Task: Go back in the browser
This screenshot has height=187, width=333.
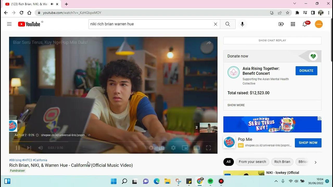Action: tap(6, 13)
